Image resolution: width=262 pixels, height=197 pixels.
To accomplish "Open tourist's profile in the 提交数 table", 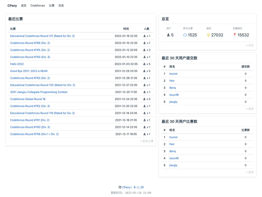I will (x=173, y=74).
